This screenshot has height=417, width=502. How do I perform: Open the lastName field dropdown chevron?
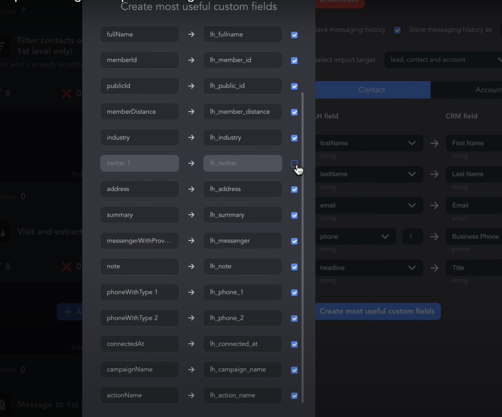[x=412, y=174]
